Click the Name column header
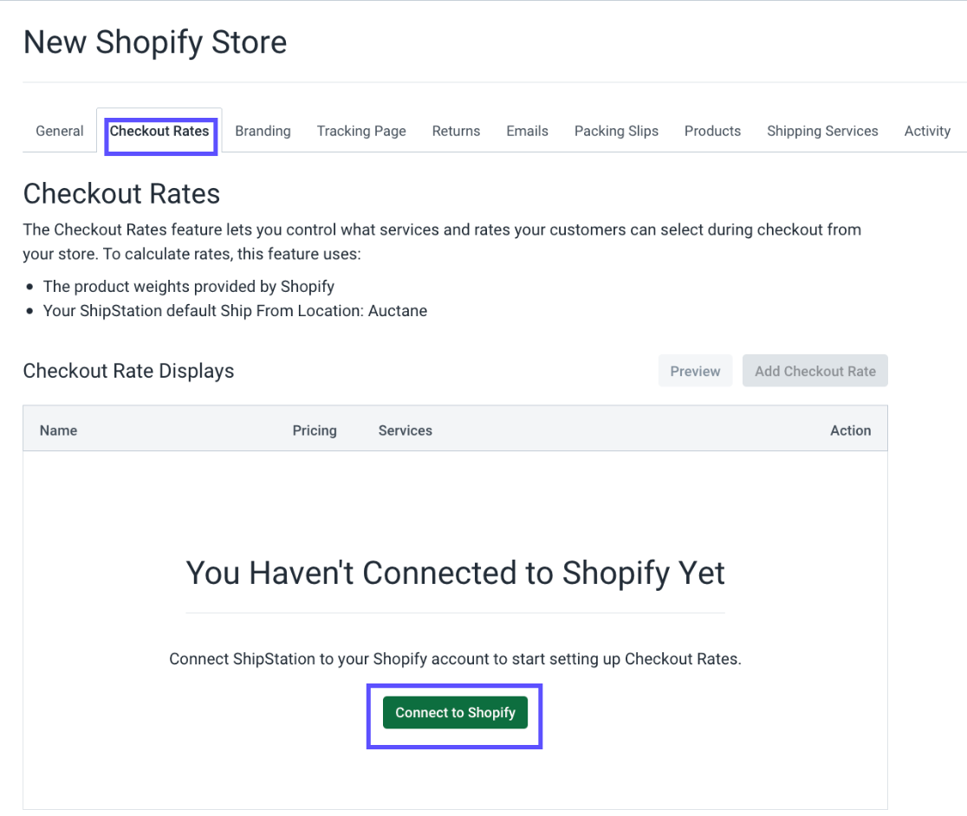967x816 pixels. 59,431
